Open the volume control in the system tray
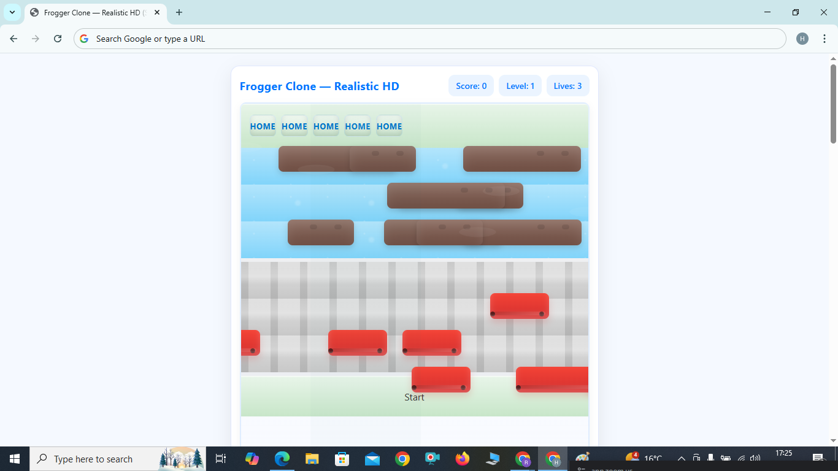The height and width of the screenshot is (471, 838). (x=754, y=459)
